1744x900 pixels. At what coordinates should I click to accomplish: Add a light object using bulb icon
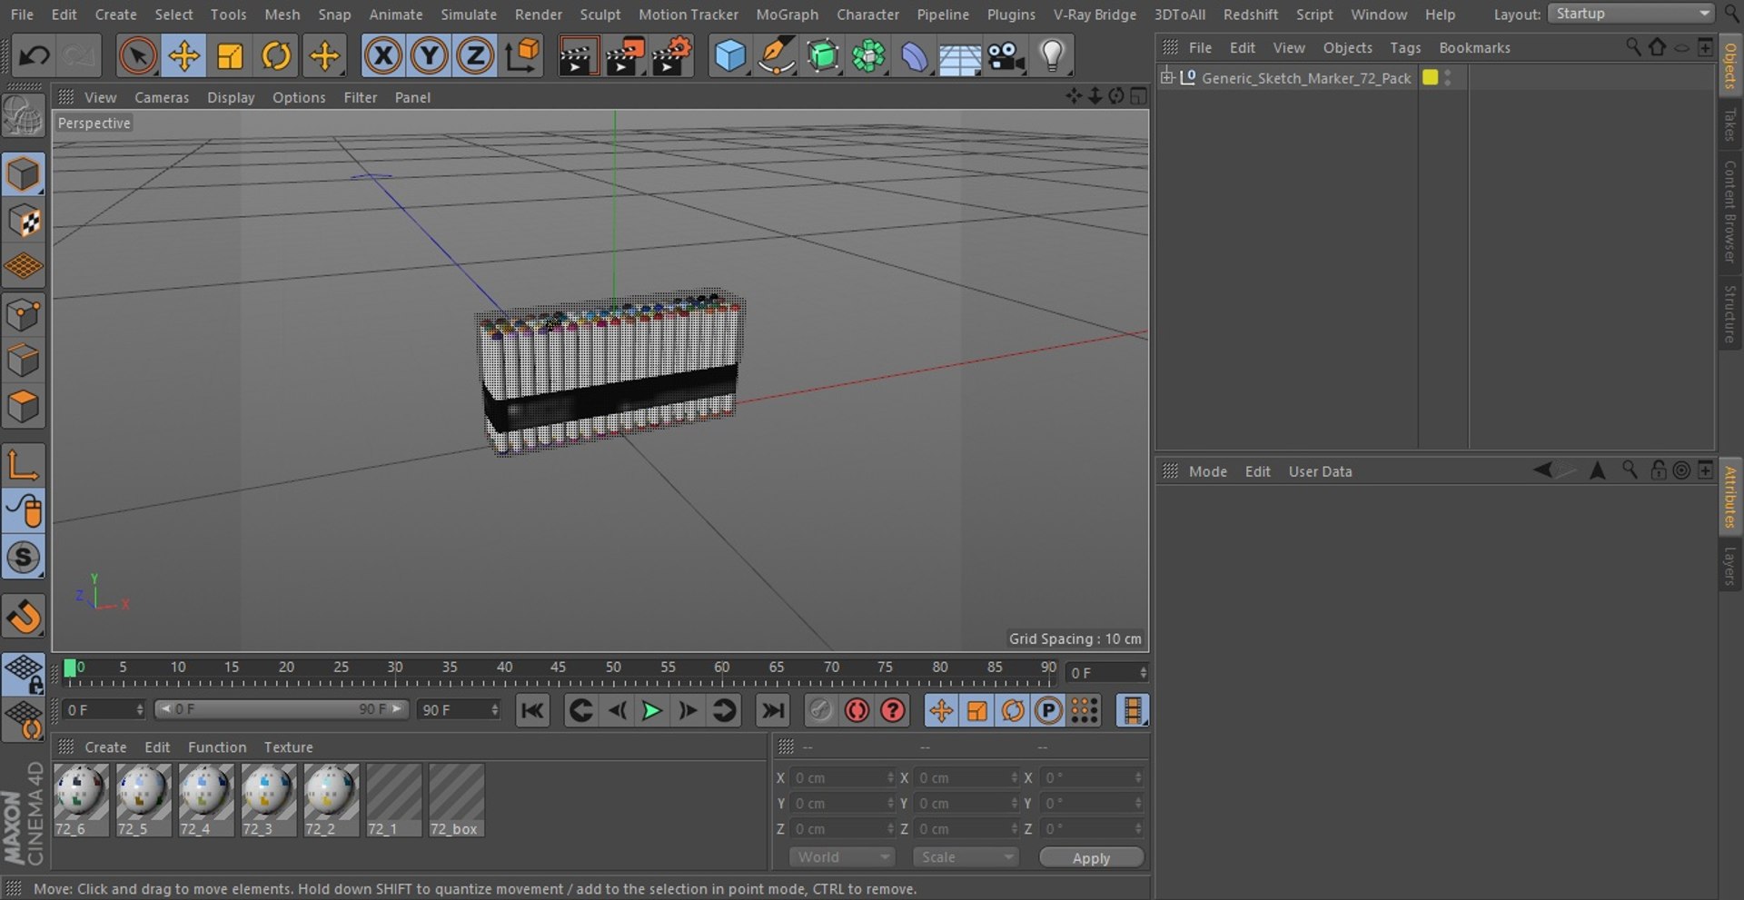click(x=1052, y=56)
